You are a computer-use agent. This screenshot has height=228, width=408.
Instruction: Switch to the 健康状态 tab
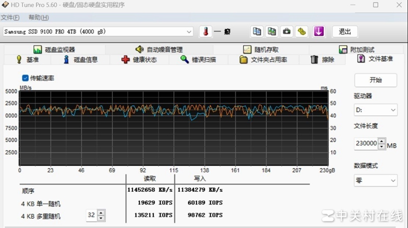pyautogui.click(x=139, y=60)
